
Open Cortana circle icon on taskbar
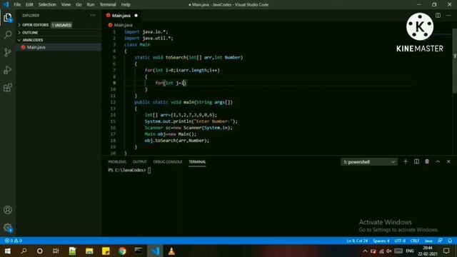(x=40, y=251)
